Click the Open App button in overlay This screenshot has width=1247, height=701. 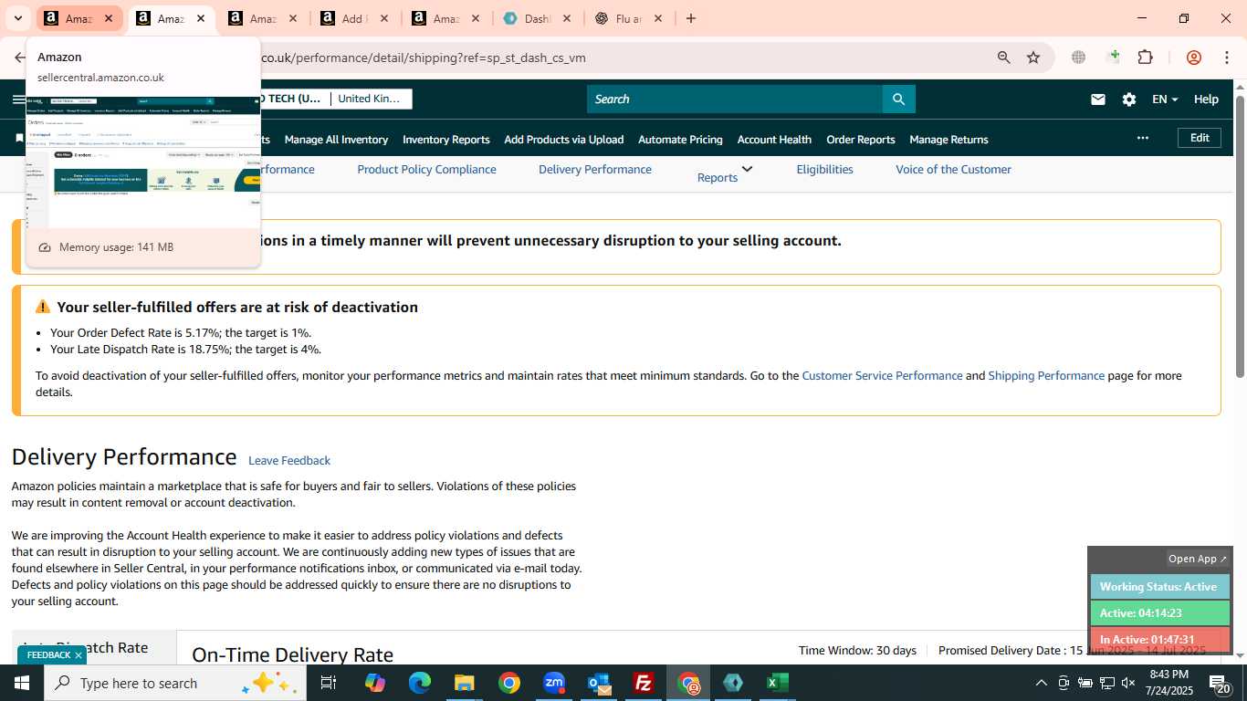coord(1198,559)
